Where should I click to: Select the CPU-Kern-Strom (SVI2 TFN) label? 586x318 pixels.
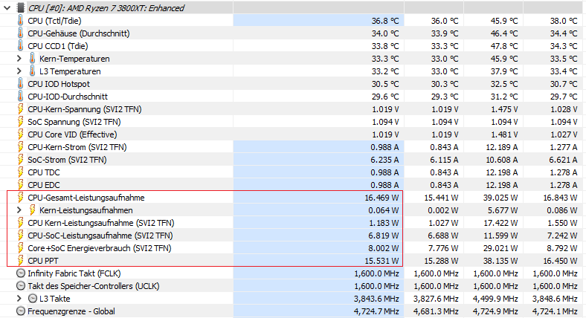coord(77,147)
